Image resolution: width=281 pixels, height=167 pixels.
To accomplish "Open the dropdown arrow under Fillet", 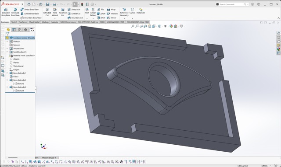I will (87, 18).
